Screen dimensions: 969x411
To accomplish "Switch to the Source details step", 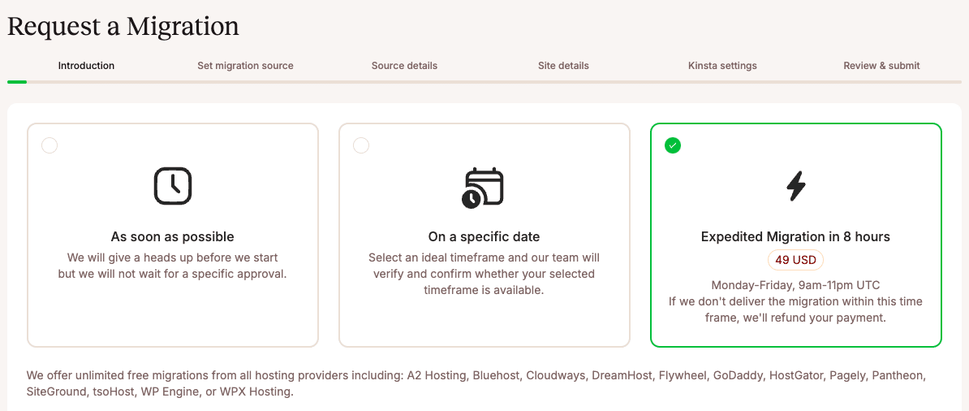I will 404,66.
